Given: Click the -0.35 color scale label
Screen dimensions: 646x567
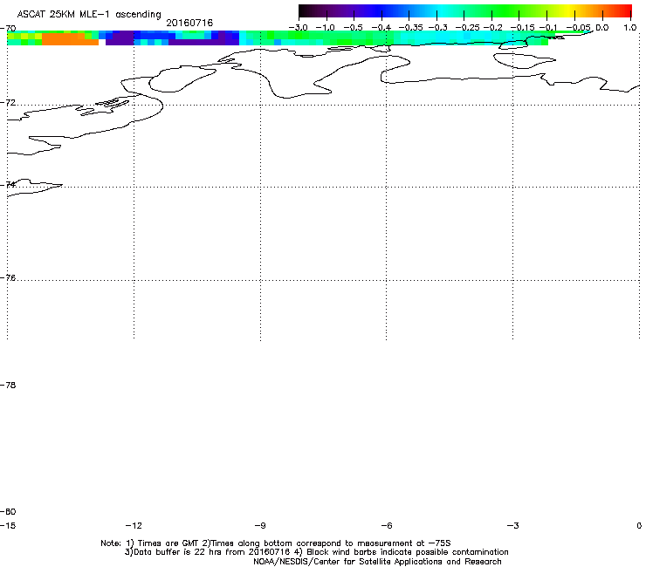Looking at the screenshot, I should (x=411, y=28).
